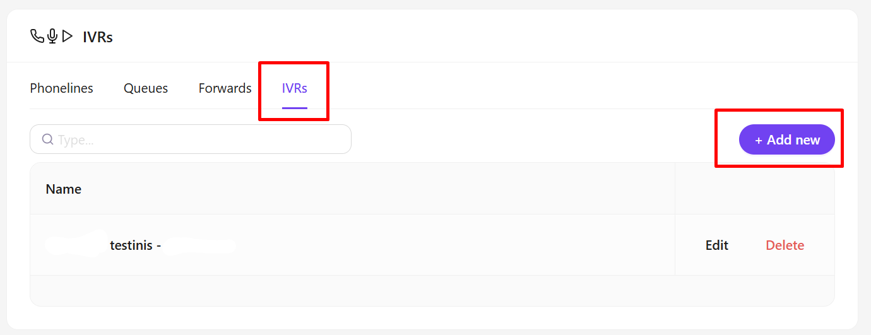Click the phone handset icon in header
The width and height of the screenshot is (871, 335).
click(37, 36)
